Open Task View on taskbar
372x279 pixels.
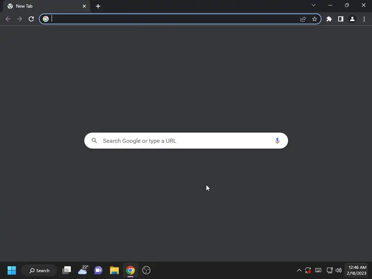tap(66, 270)
